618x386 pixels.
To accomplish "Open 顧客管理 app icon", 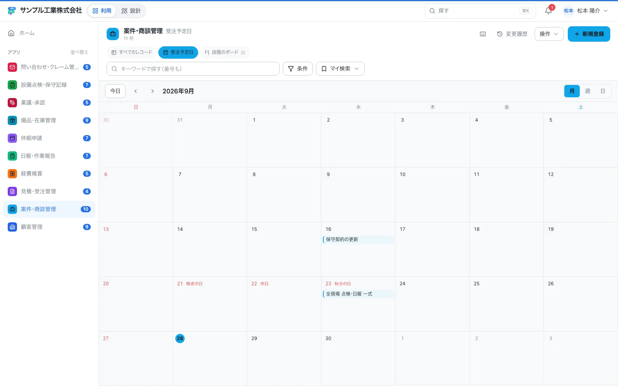I will coord(12,227).
